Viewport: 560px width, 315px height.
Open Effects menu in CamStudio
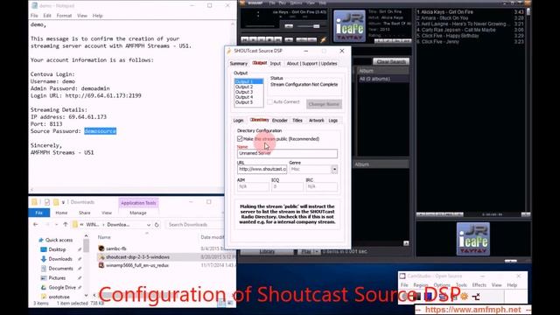click(479, 285)
